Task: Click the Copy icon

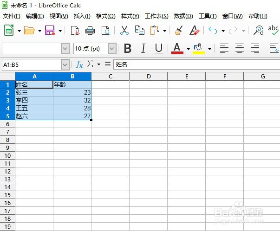Action: point(139,30)
